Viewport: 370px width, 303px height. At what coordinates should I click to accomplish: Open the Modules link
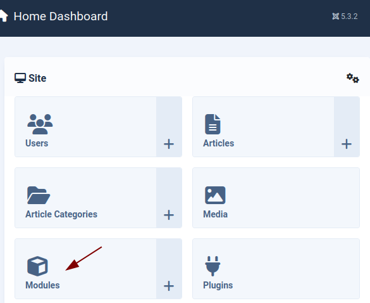42,285
